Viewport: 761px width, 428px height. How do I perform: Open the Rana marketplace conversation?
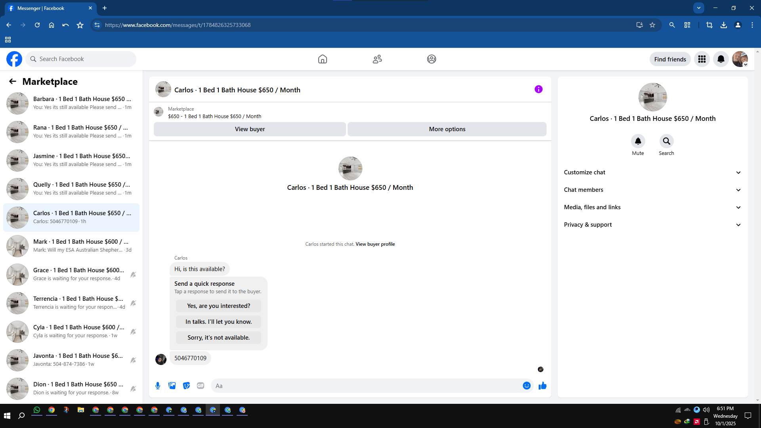coord(71,132)
